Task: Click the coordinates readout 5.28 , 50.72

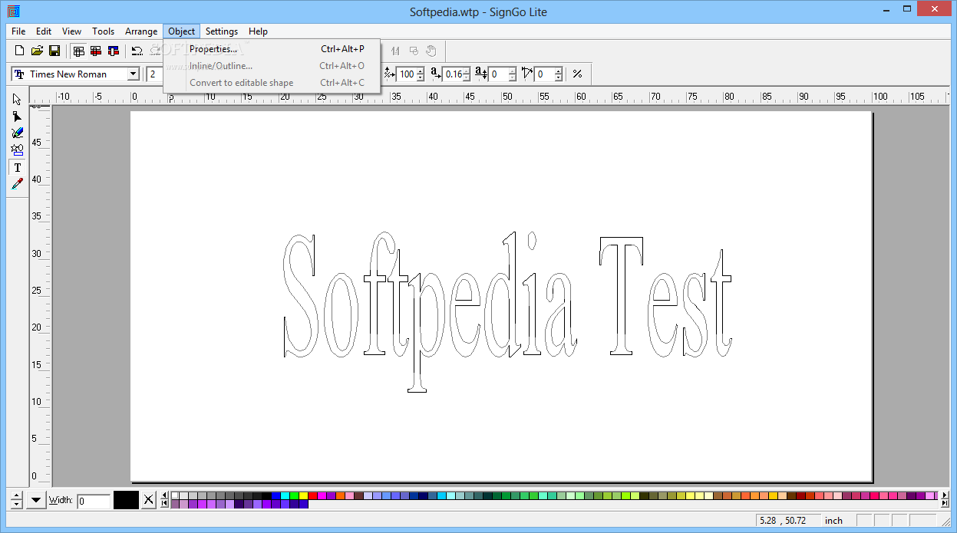Action: pos(787,520)
